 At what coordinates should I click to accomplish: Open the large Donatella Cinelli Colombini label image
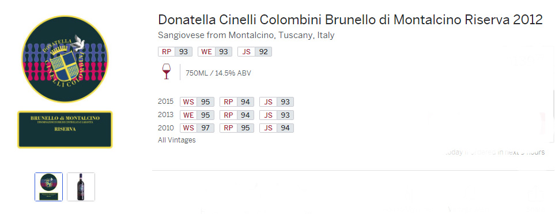tap(65, 82)
